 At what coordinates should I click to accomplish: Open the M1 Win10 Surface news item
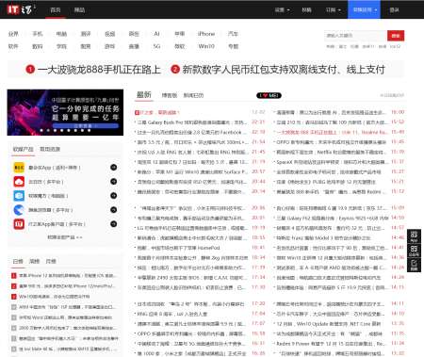pyautogui.click(x=192, y=171)
